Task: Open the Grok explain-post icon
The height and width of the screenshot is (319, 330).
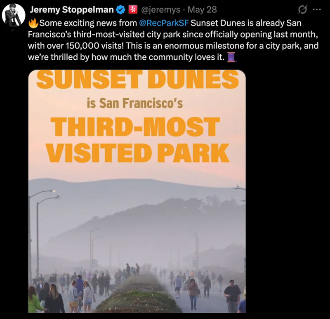Action: [x=302, y=9]
